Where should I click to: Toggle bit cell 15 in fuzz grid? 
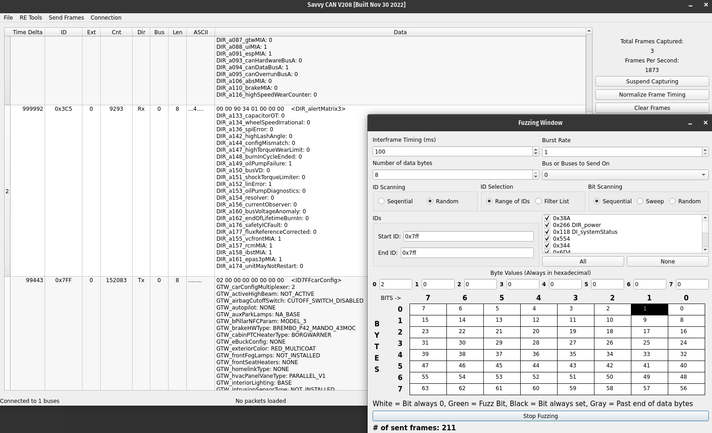point(428,321)
